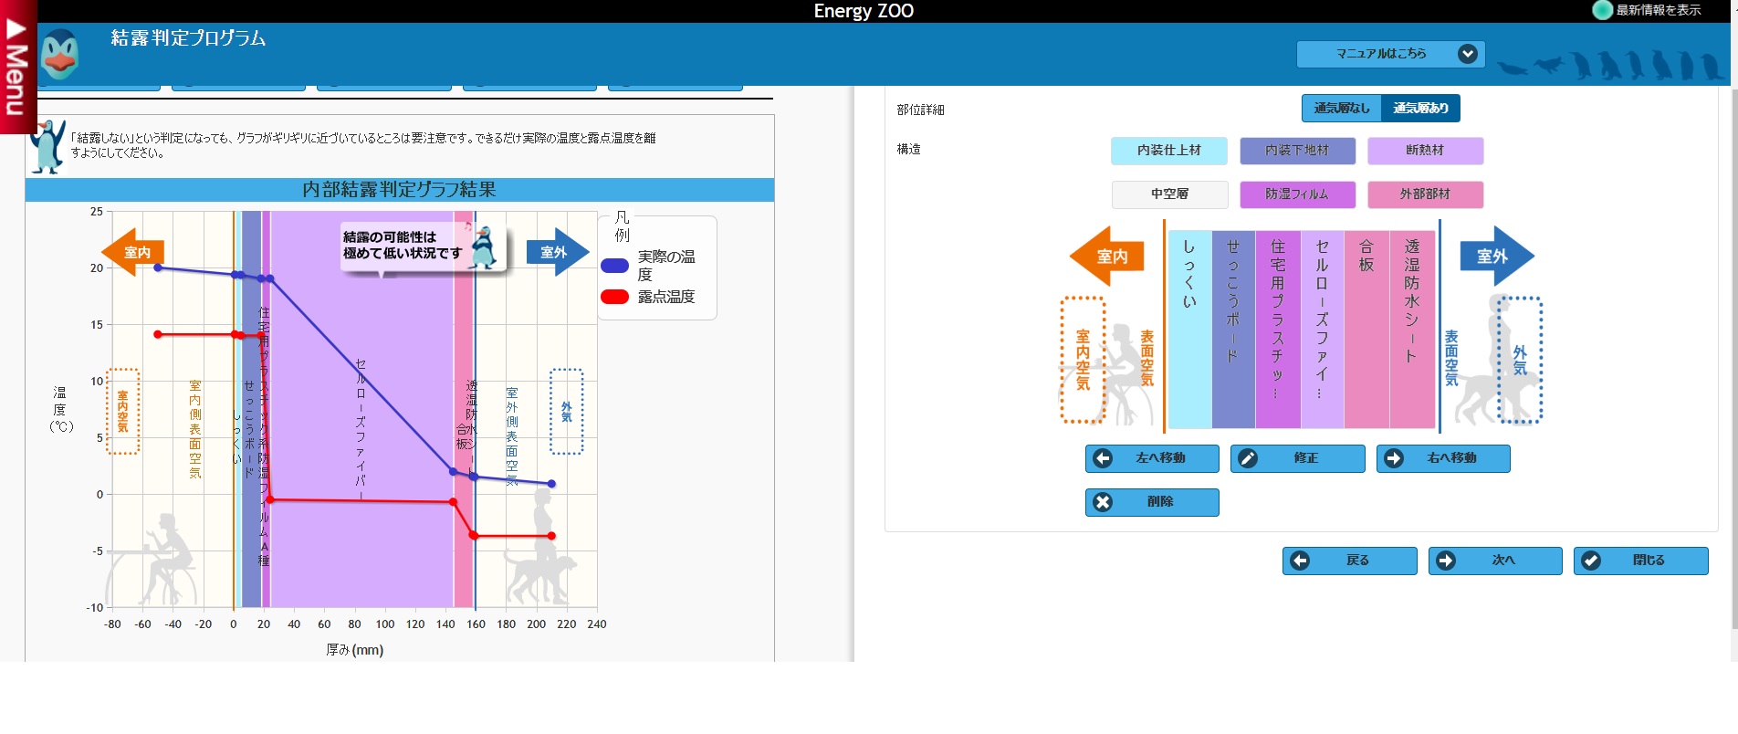1738x734 pixels.
Task: Click the X icon on 削除 button
Action: tap(1103, 502)
